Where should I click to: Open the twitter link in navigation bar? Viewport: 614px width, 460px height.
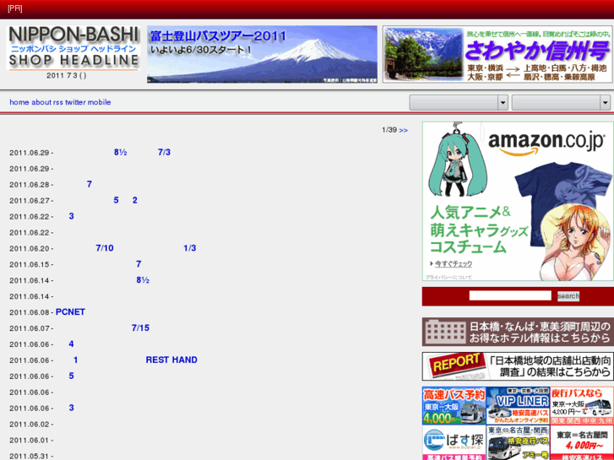point(75,102)
